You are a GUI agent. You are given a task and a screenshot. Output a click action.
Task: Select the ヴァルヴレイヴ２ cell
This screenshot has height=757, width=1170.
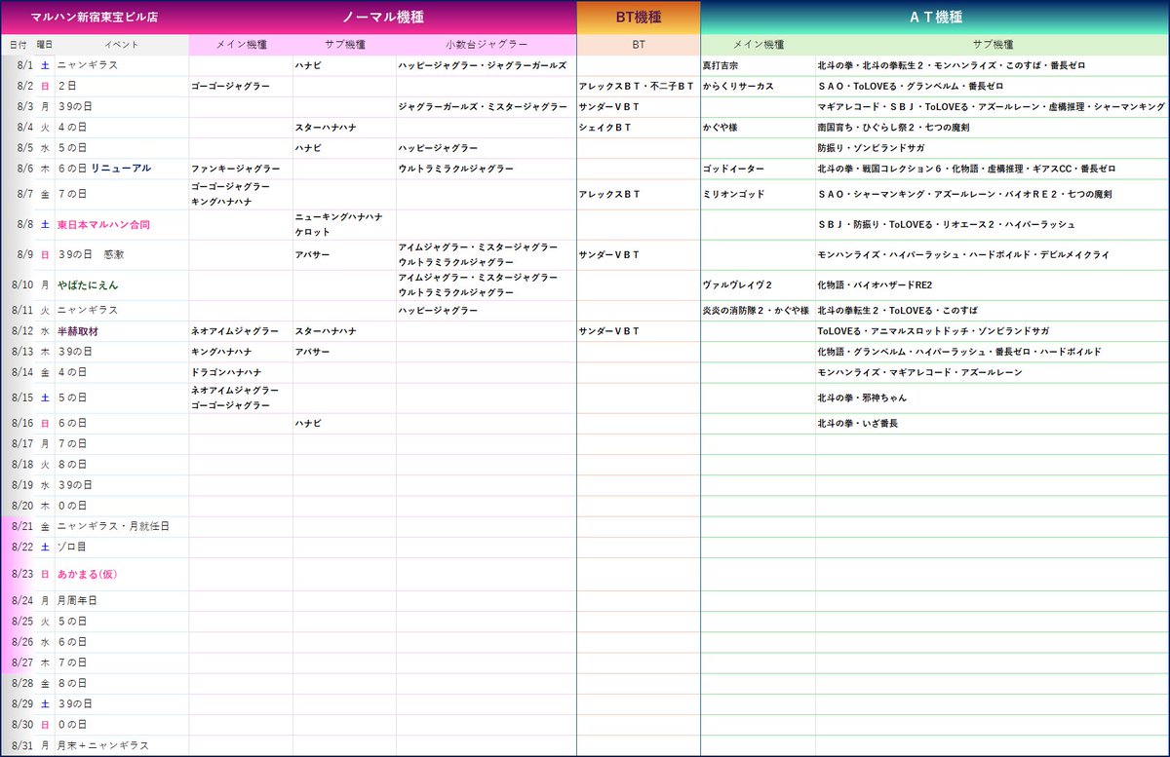point(758,284)
